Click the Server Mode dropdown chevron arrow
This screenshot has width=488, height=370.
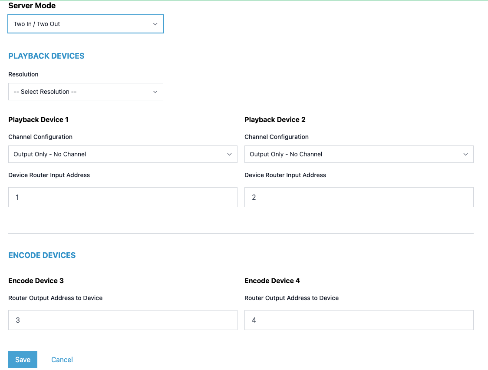point(155,24)
